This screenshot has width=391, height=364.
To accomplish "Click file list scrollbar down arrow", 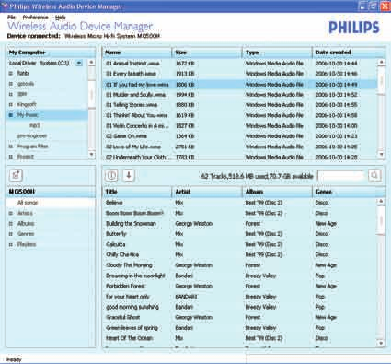I will pos(381,154).
